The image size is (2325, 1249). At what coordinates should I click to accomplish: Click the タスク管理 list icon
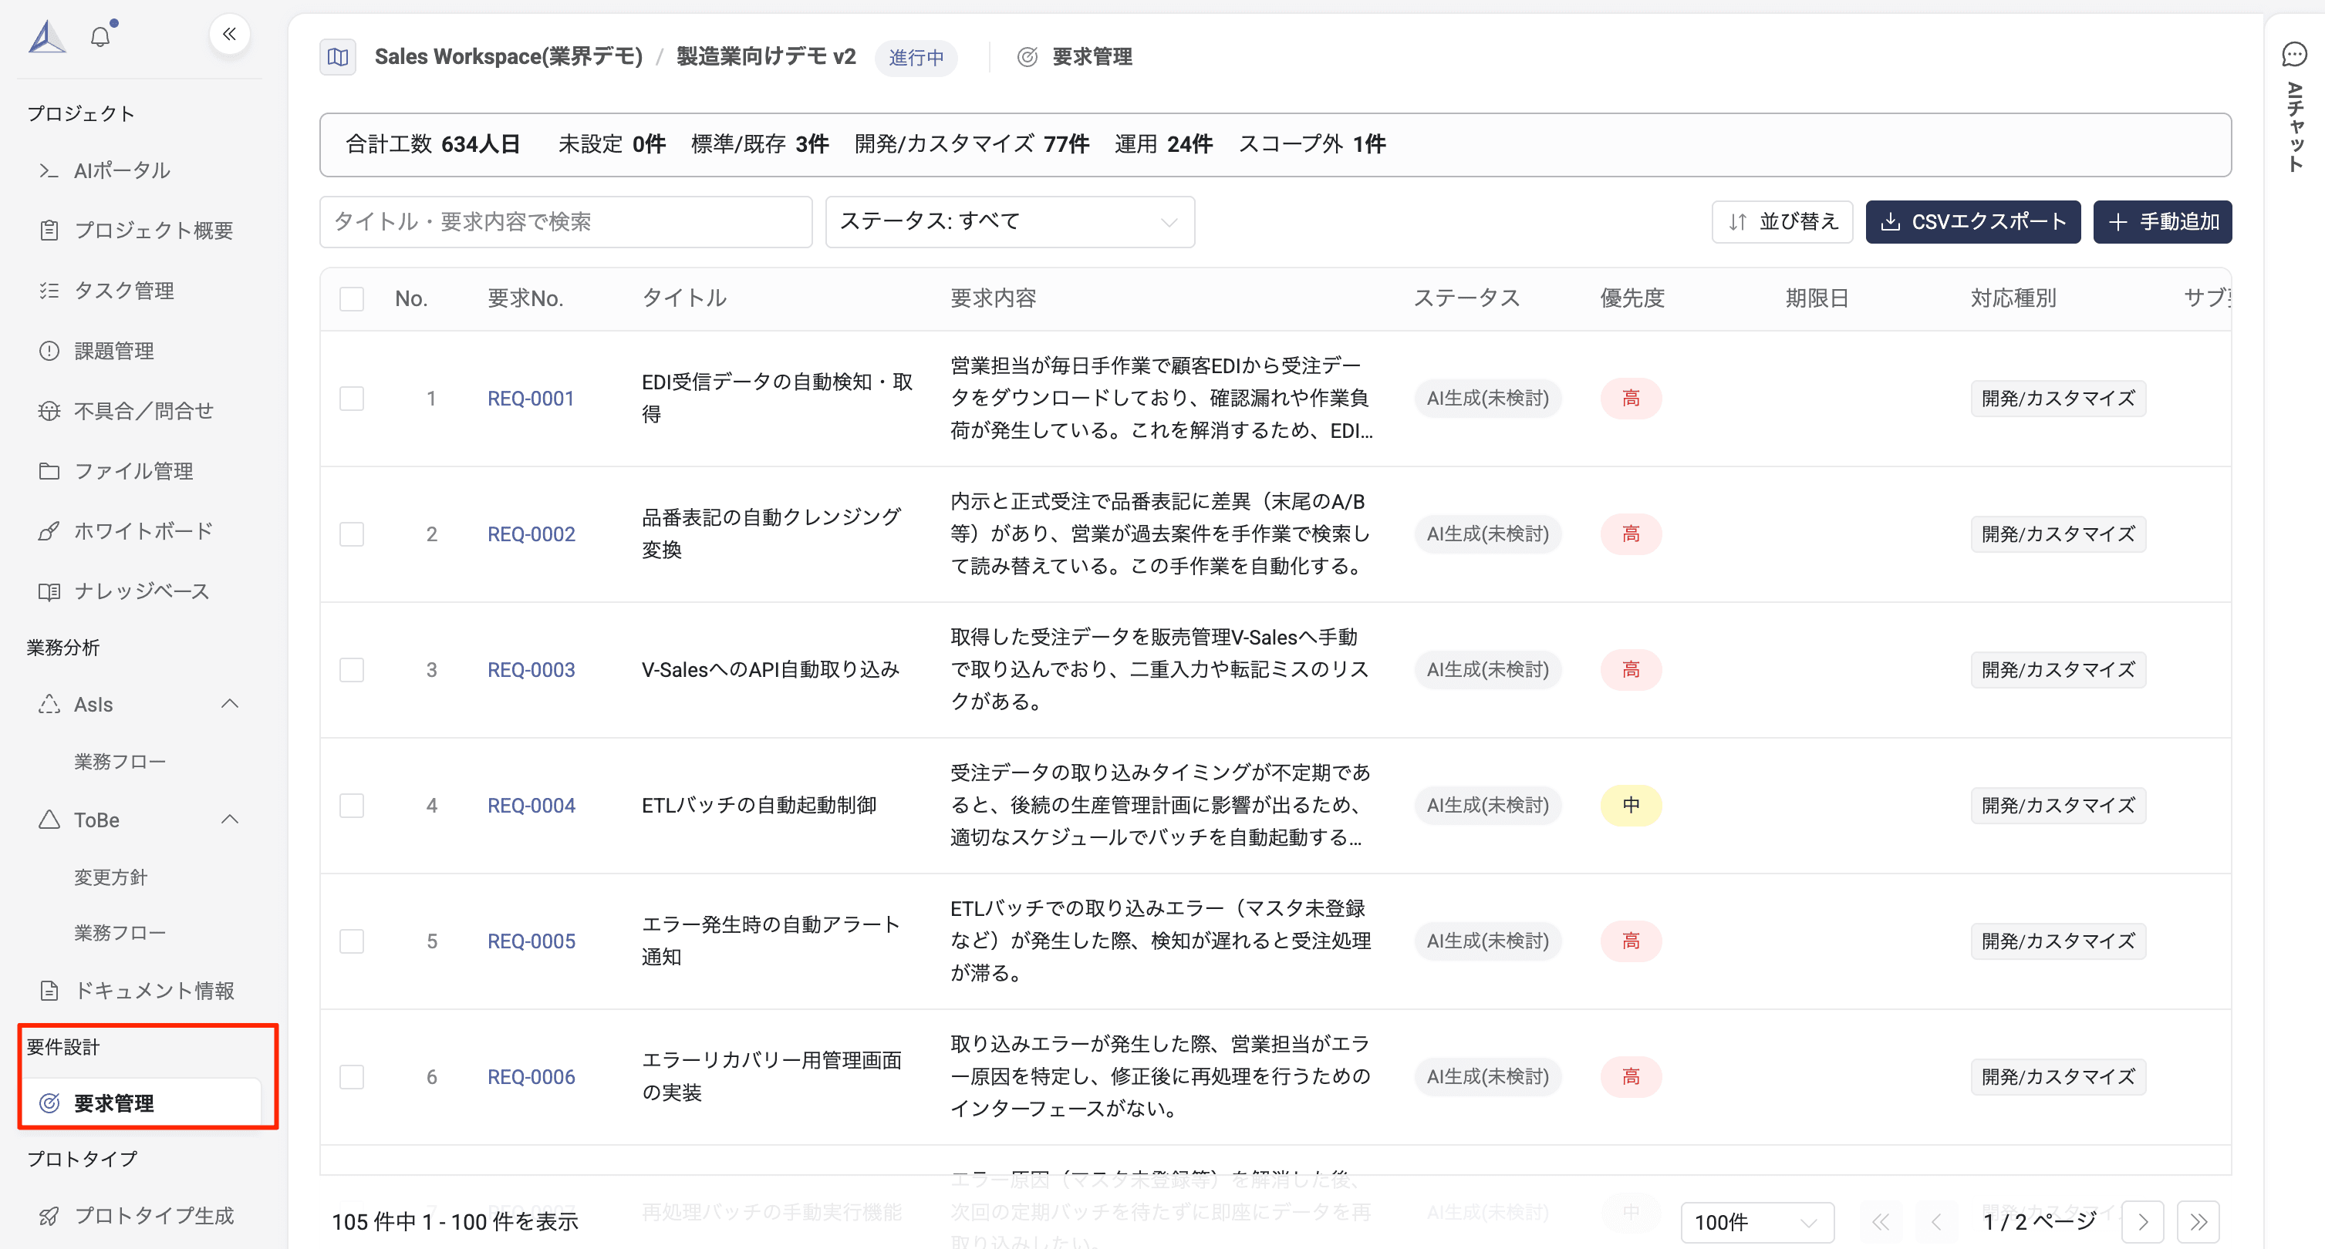click(x=49, y=291)
